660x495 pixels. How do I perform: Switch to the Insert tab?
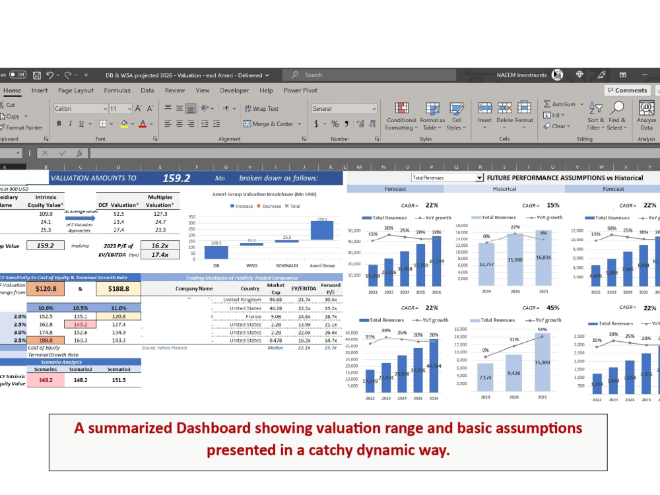(39, 90)
